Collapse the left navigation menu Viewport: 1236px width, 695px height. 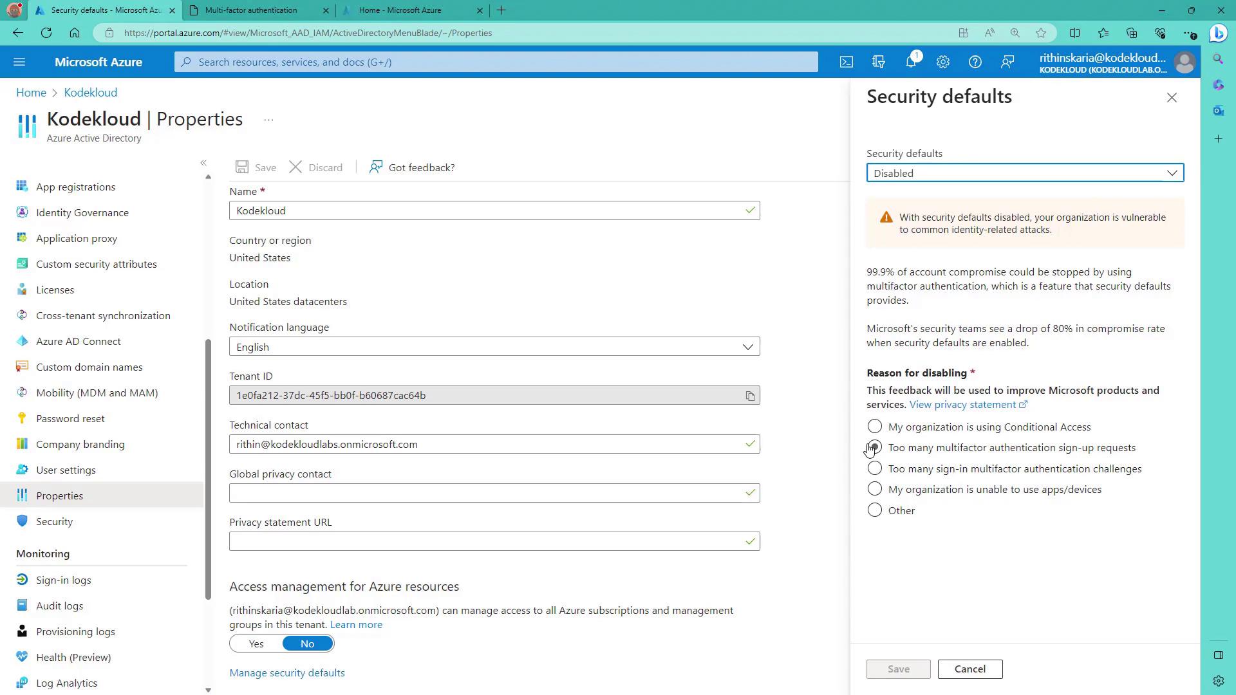click(x=203, y=163)
